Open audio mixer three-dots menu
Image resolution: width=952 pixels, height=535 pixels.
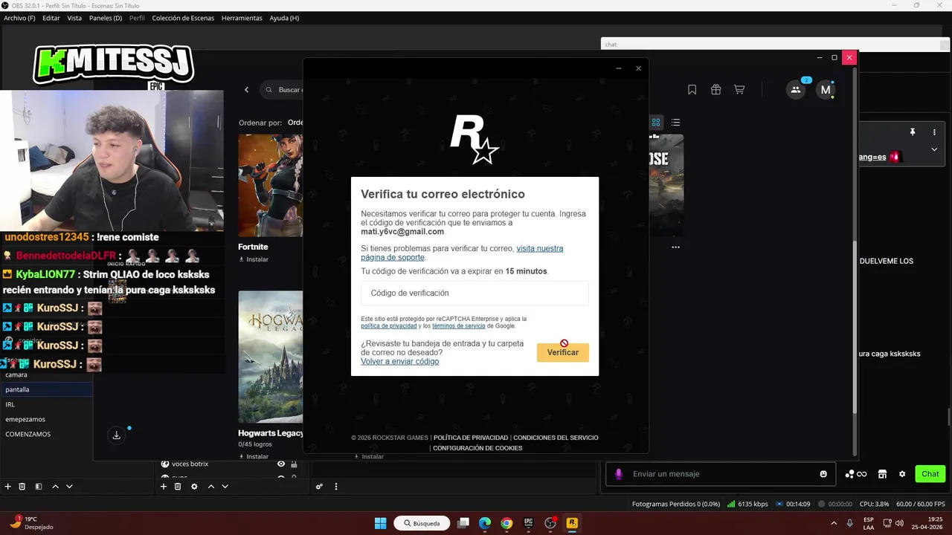click(336, 487)
